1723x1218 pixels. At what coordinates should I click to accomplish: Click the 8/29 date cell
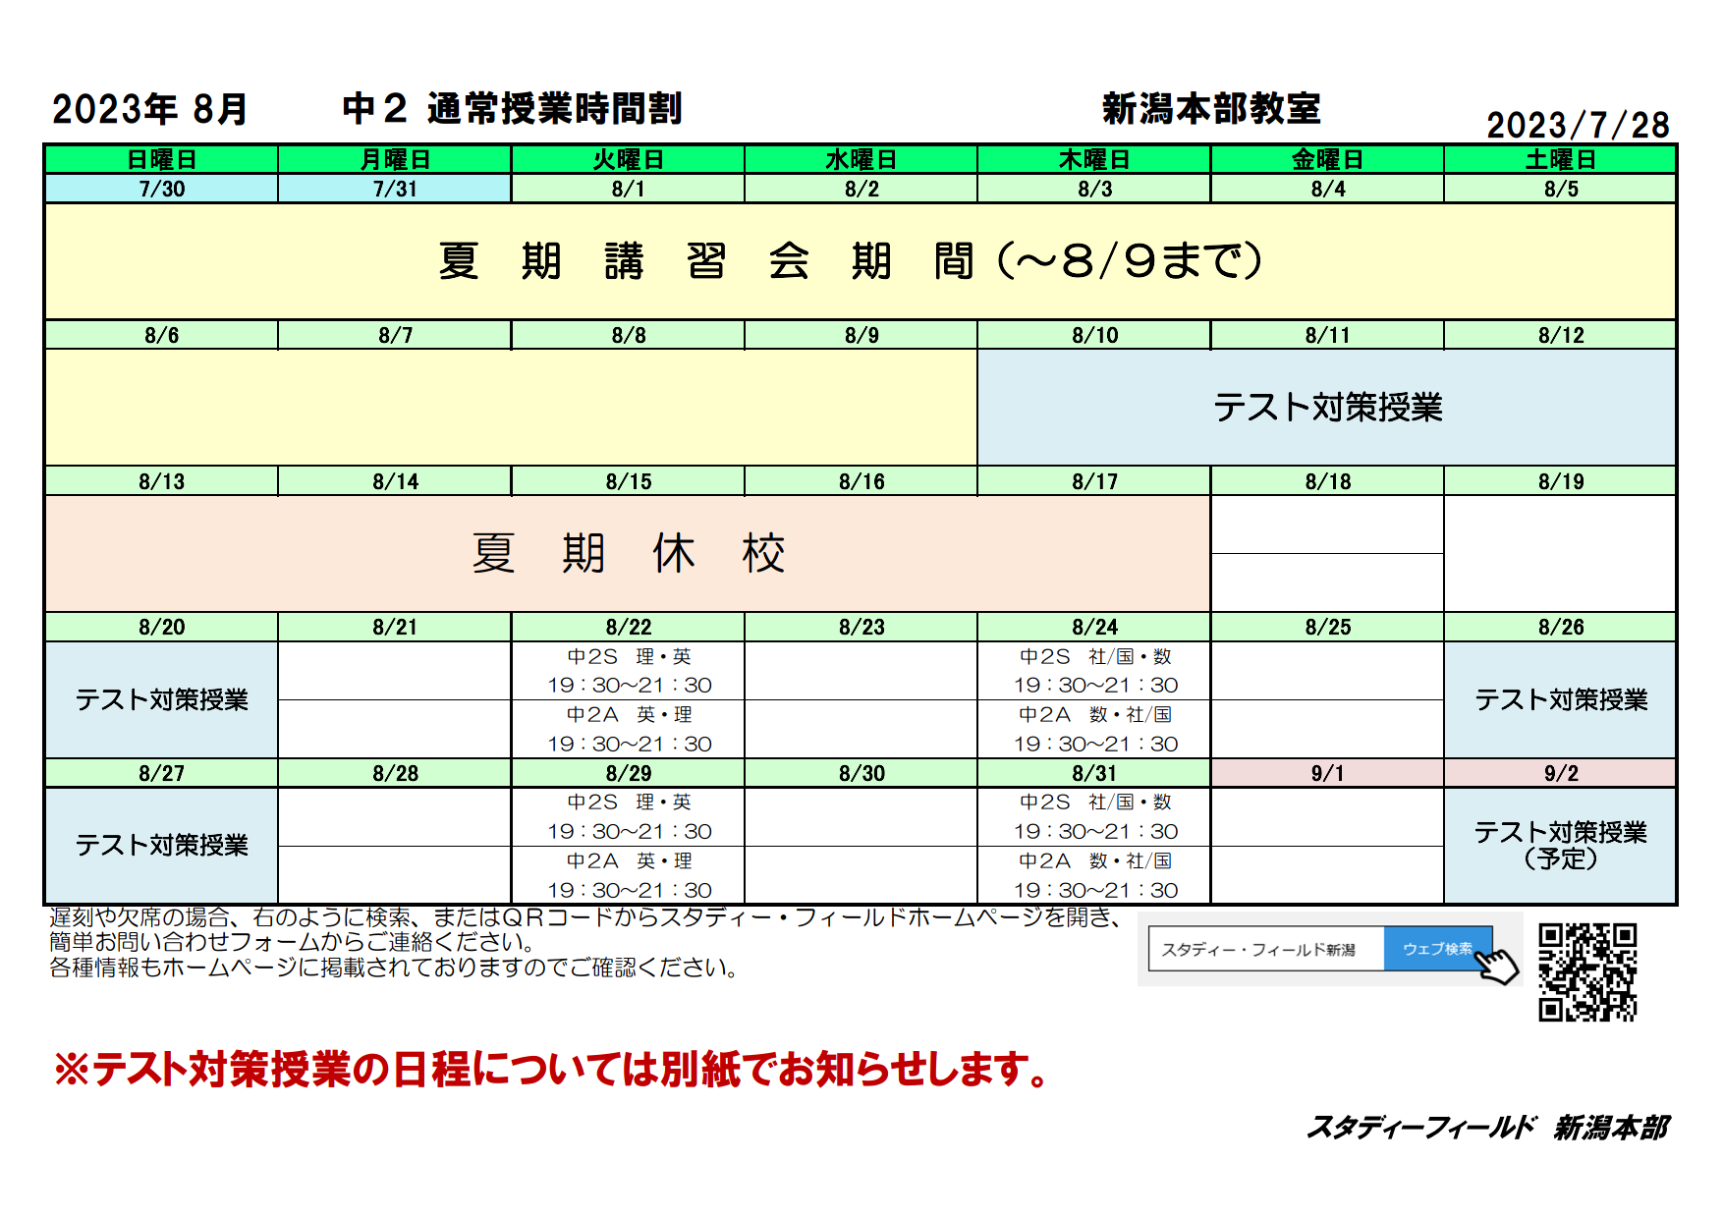pos(629,773)
